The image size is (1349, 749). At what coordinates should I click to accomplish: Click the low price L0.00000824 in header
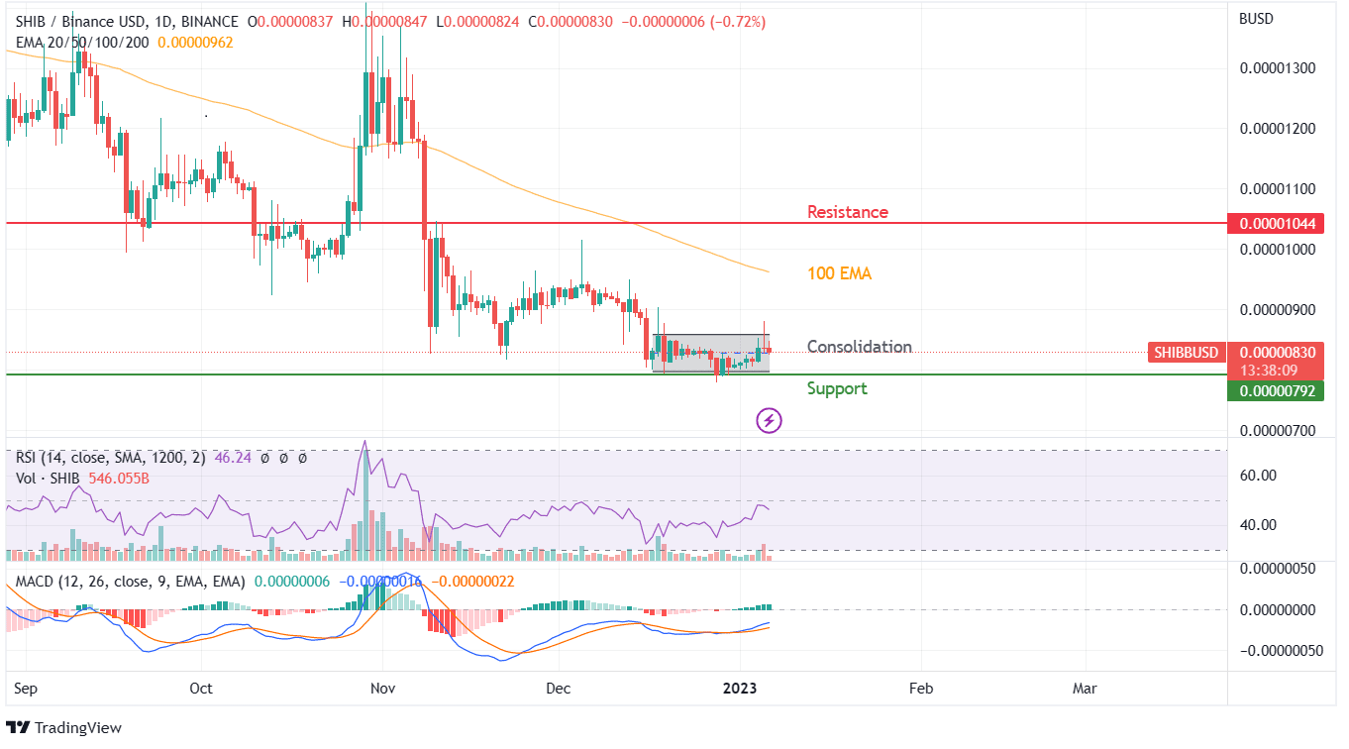(478, 22)
